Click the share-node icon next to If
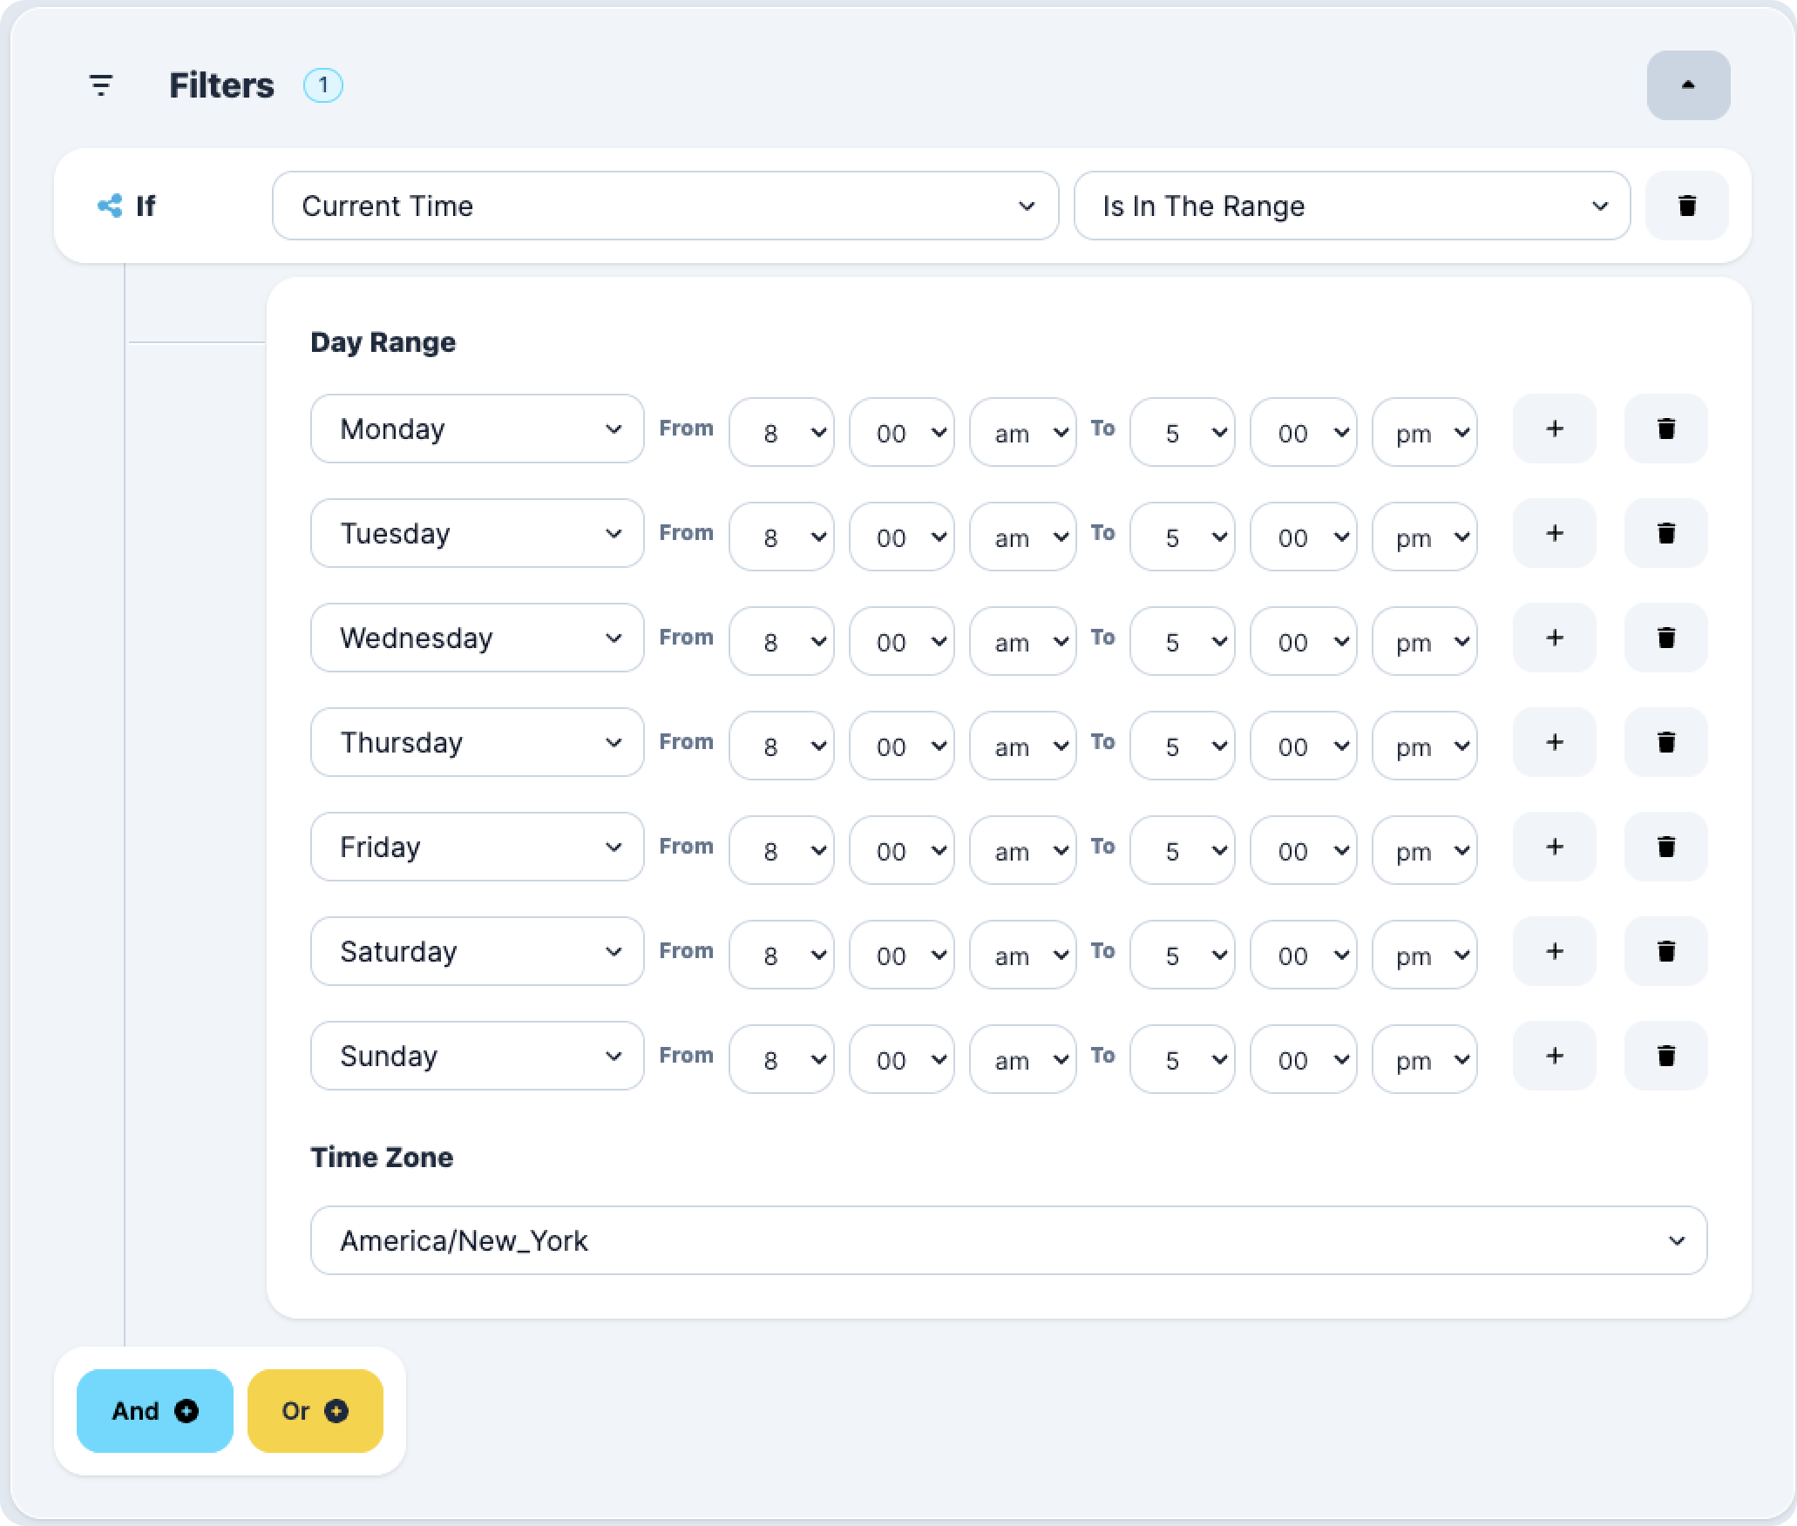Screen dimensions: 1797x1526 110,206
